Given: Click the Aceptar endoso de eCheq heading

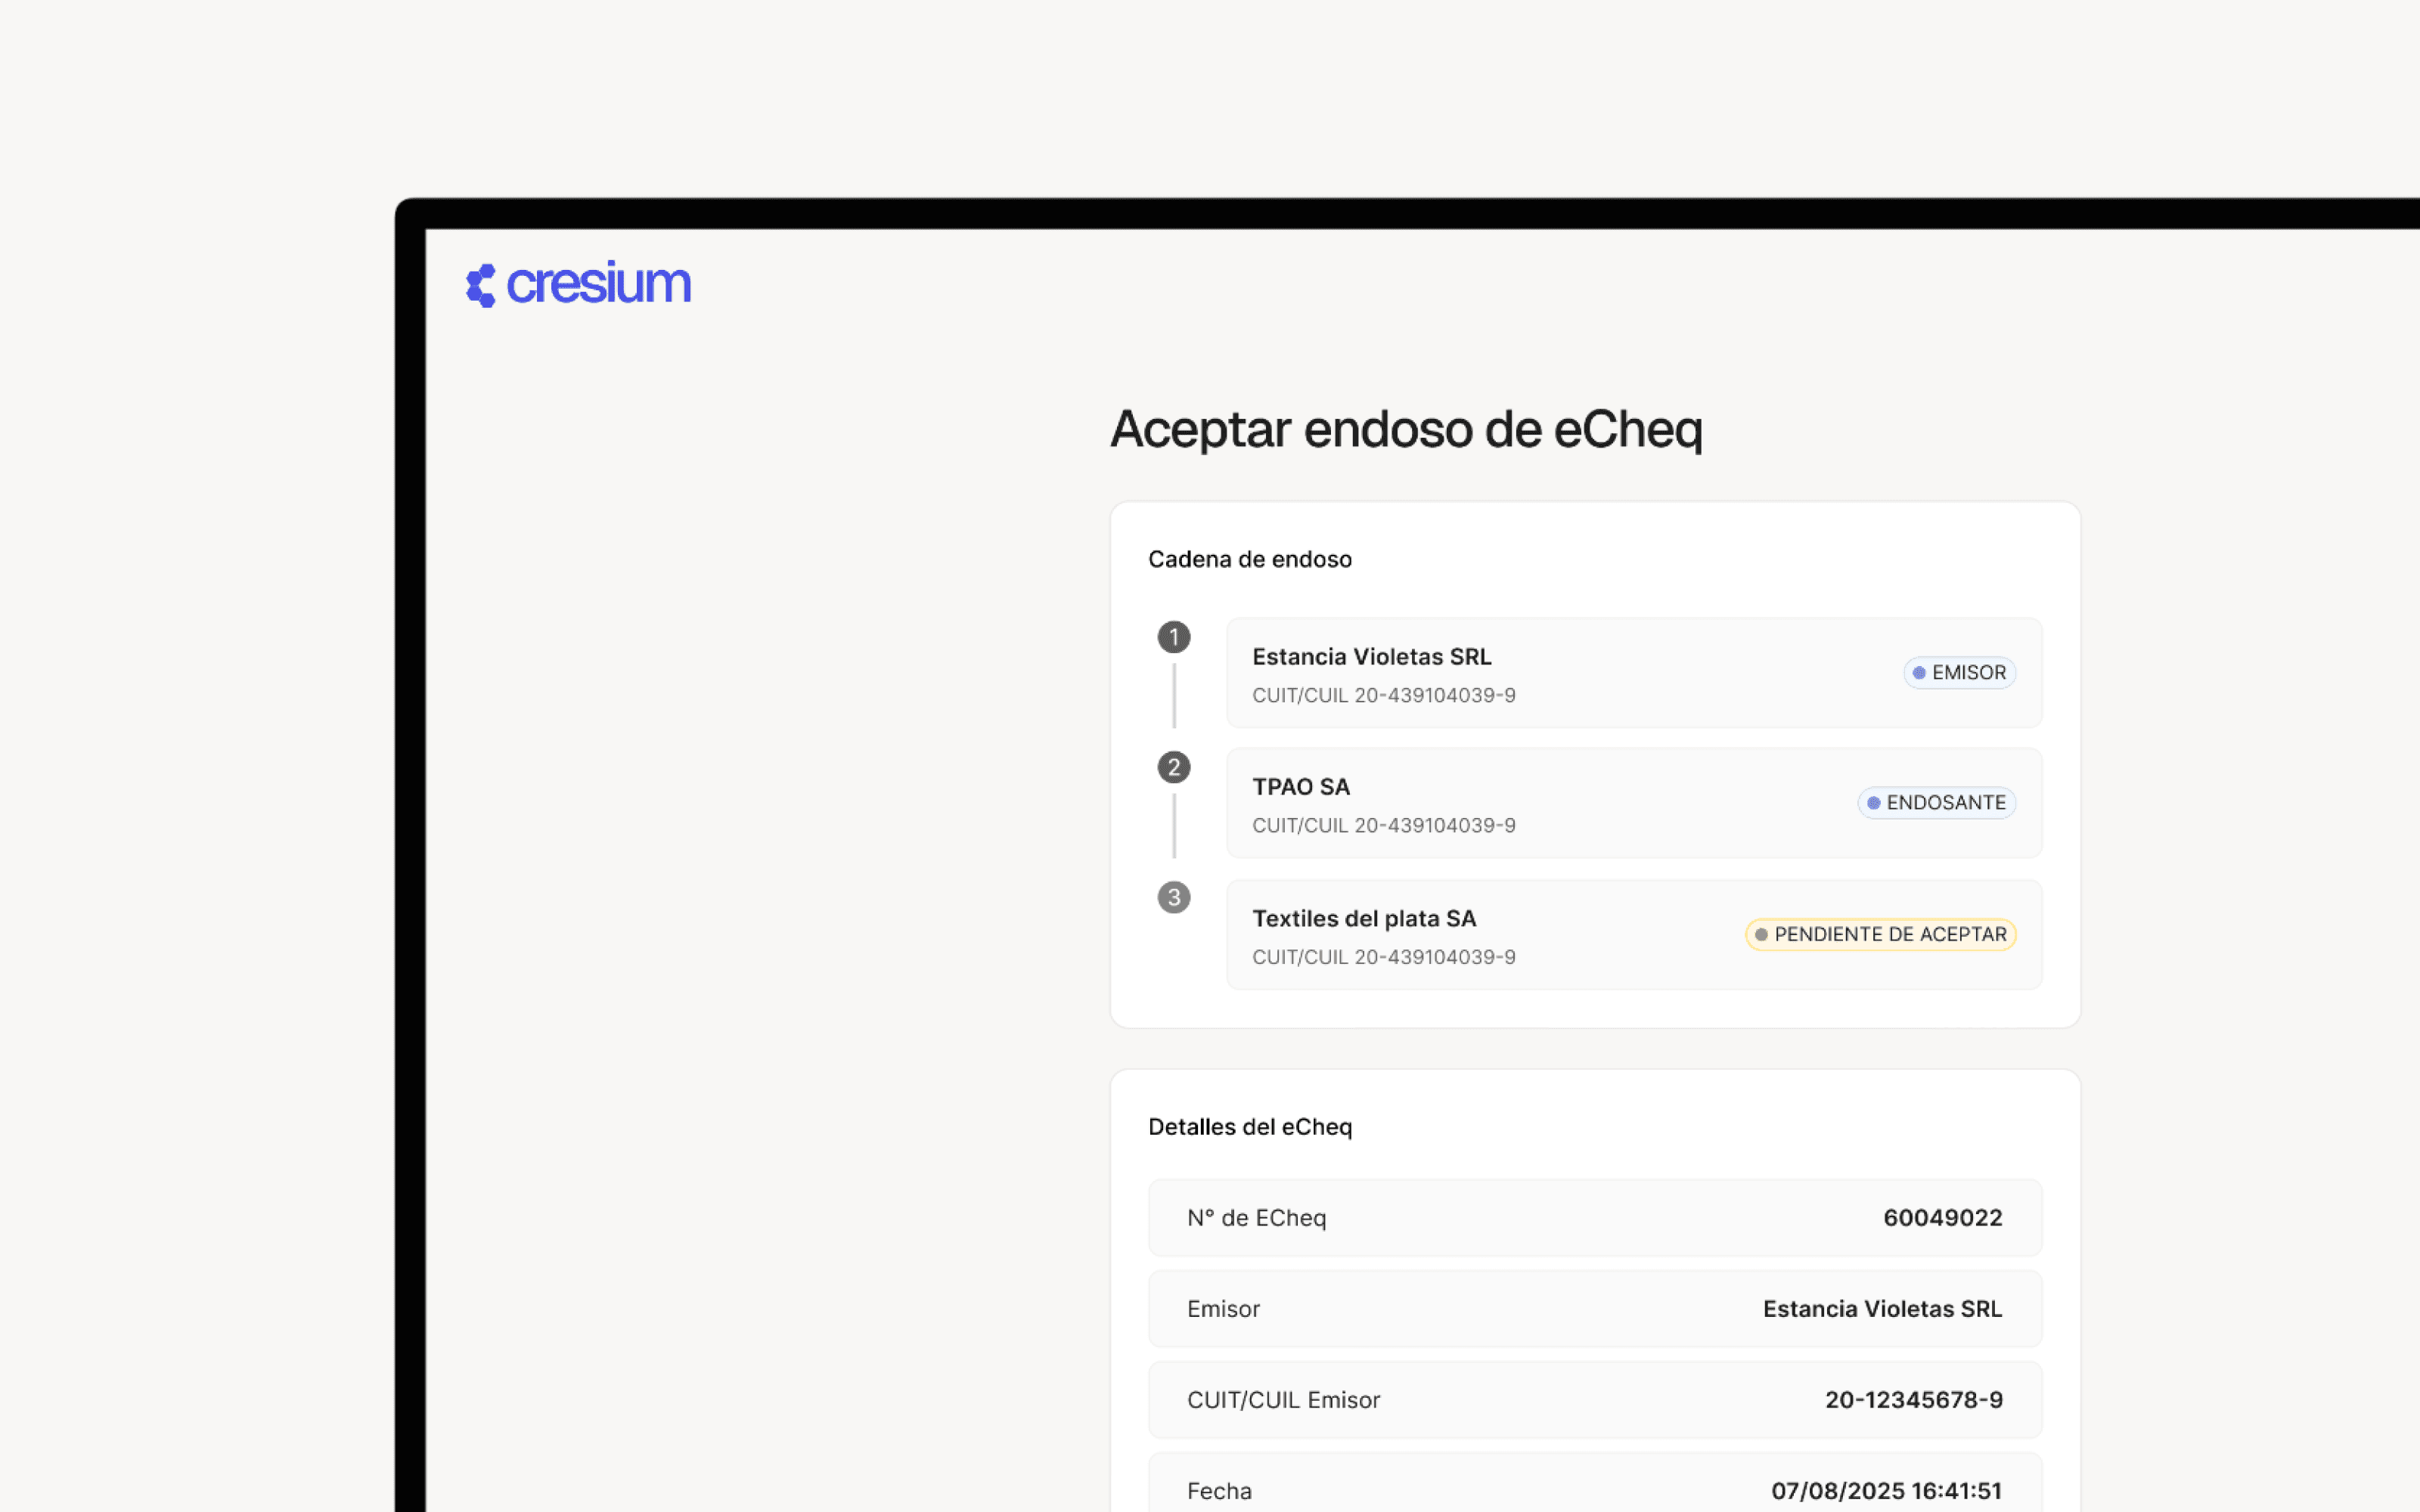Looking at the screenshot, I should 1406,430.
